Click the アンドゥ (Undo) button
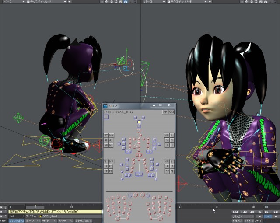This screenshot has height=223, width=280. point(237,221)
